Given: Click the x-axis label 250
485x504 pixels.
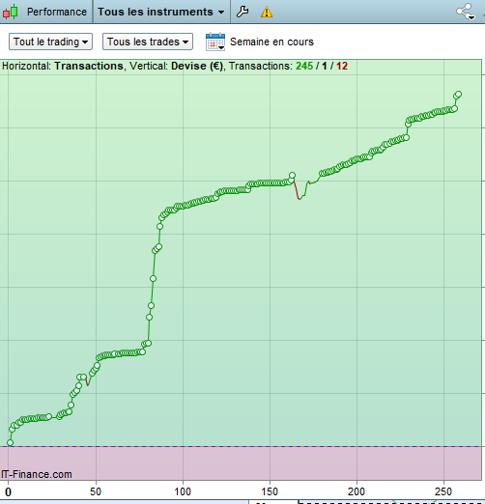Looking at the screenshot, I should (443, 491).
